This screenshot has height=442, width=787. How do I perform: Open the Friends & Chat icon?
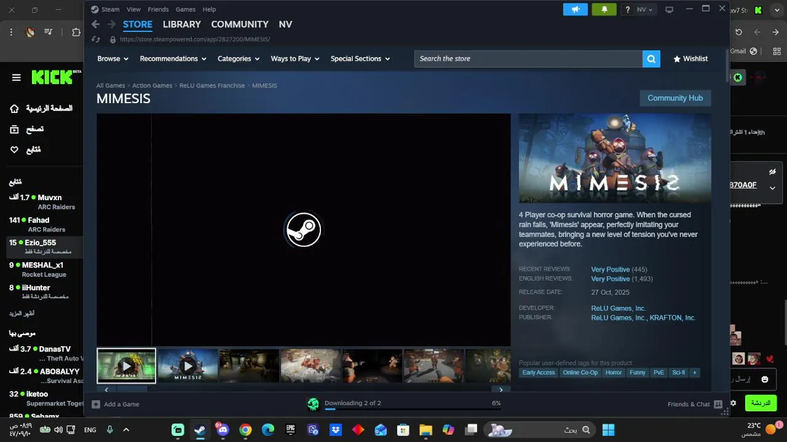718,404
